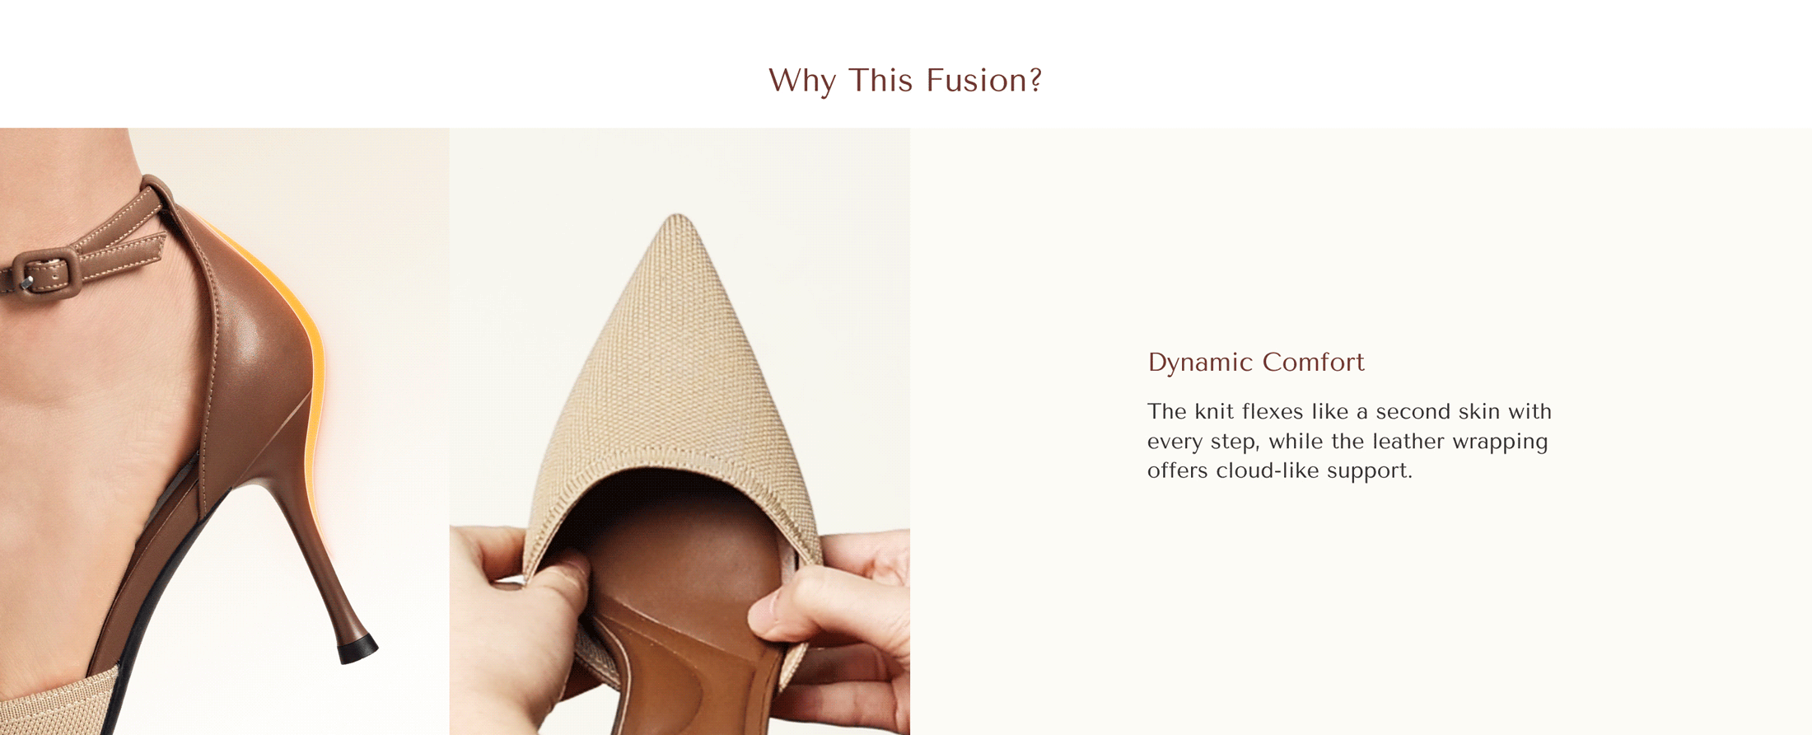Image resolution: width=1812 pixels, height=735 pixels.
Task: Select the Dynamic Comfort description paragraph
Action: (1349, 441)
